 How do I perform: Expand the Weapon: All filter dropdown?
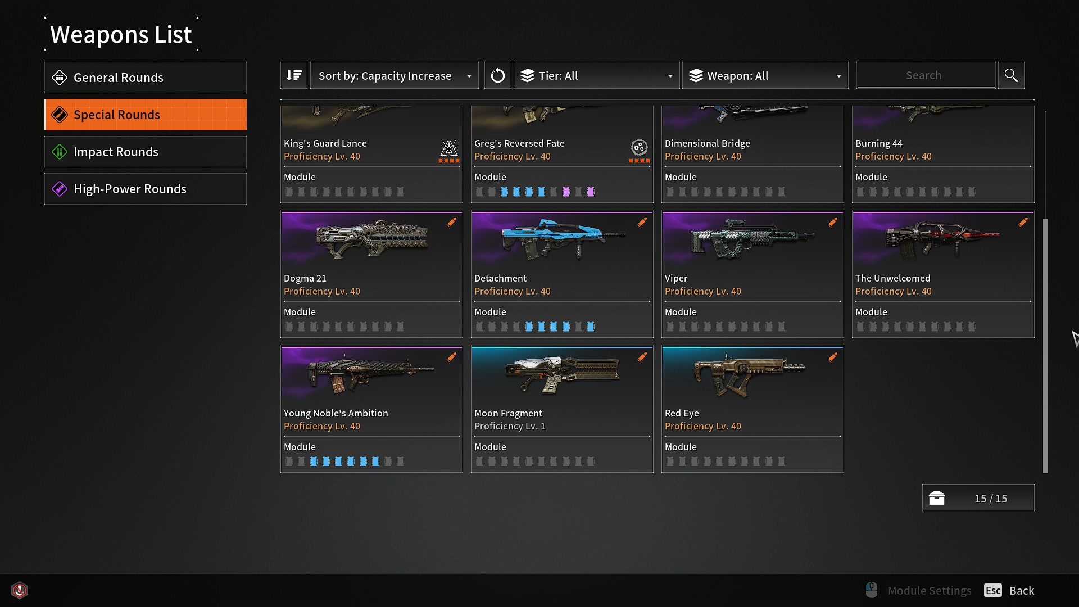[x=765, y=75]
